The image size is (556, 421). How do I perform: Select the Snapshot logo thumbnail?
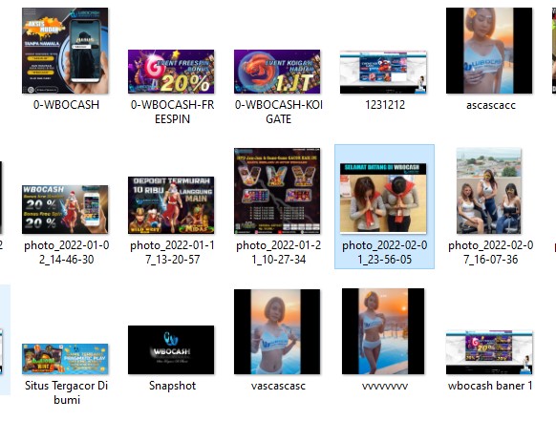[x=171, y=349]
